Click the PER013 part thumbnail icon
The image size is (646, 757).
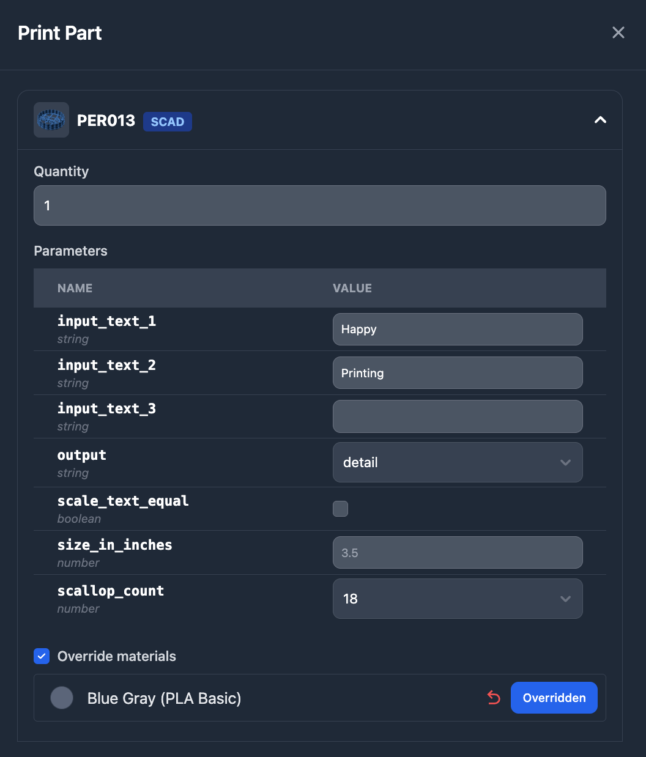click(x=51, y=120)
